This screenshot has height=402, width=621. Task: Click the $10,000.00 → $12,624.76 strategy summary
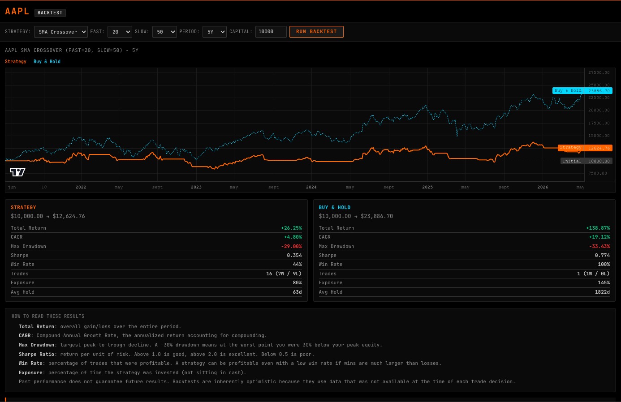click(48, 216)
